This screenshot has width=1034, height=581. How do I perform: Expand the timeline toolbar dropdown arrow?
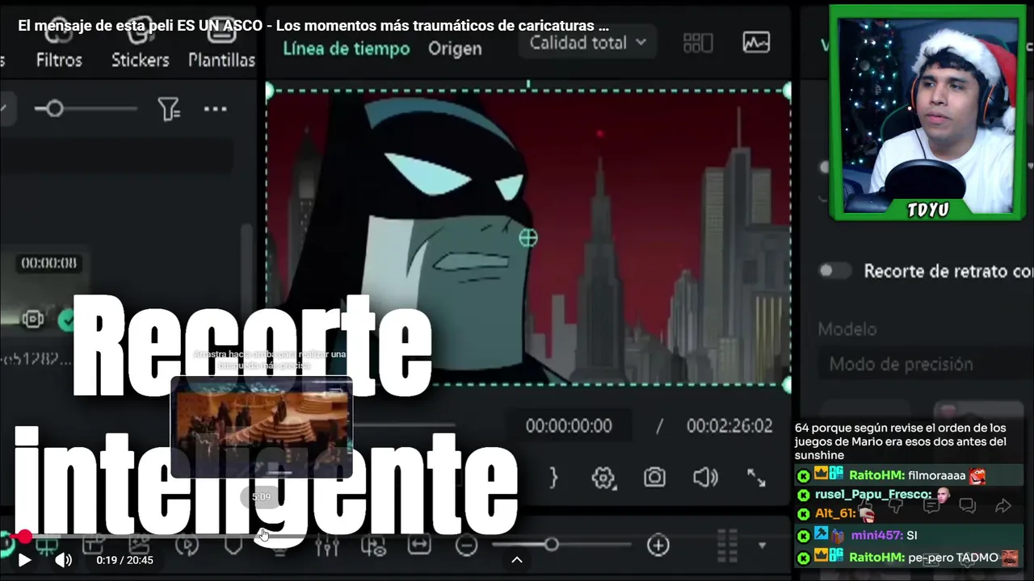coord(762,546)
